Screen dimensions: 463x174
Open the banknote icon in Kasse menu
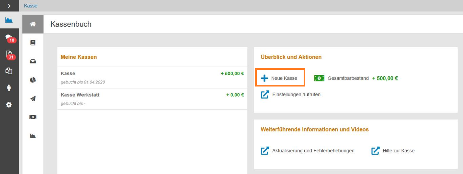point(33,117)
